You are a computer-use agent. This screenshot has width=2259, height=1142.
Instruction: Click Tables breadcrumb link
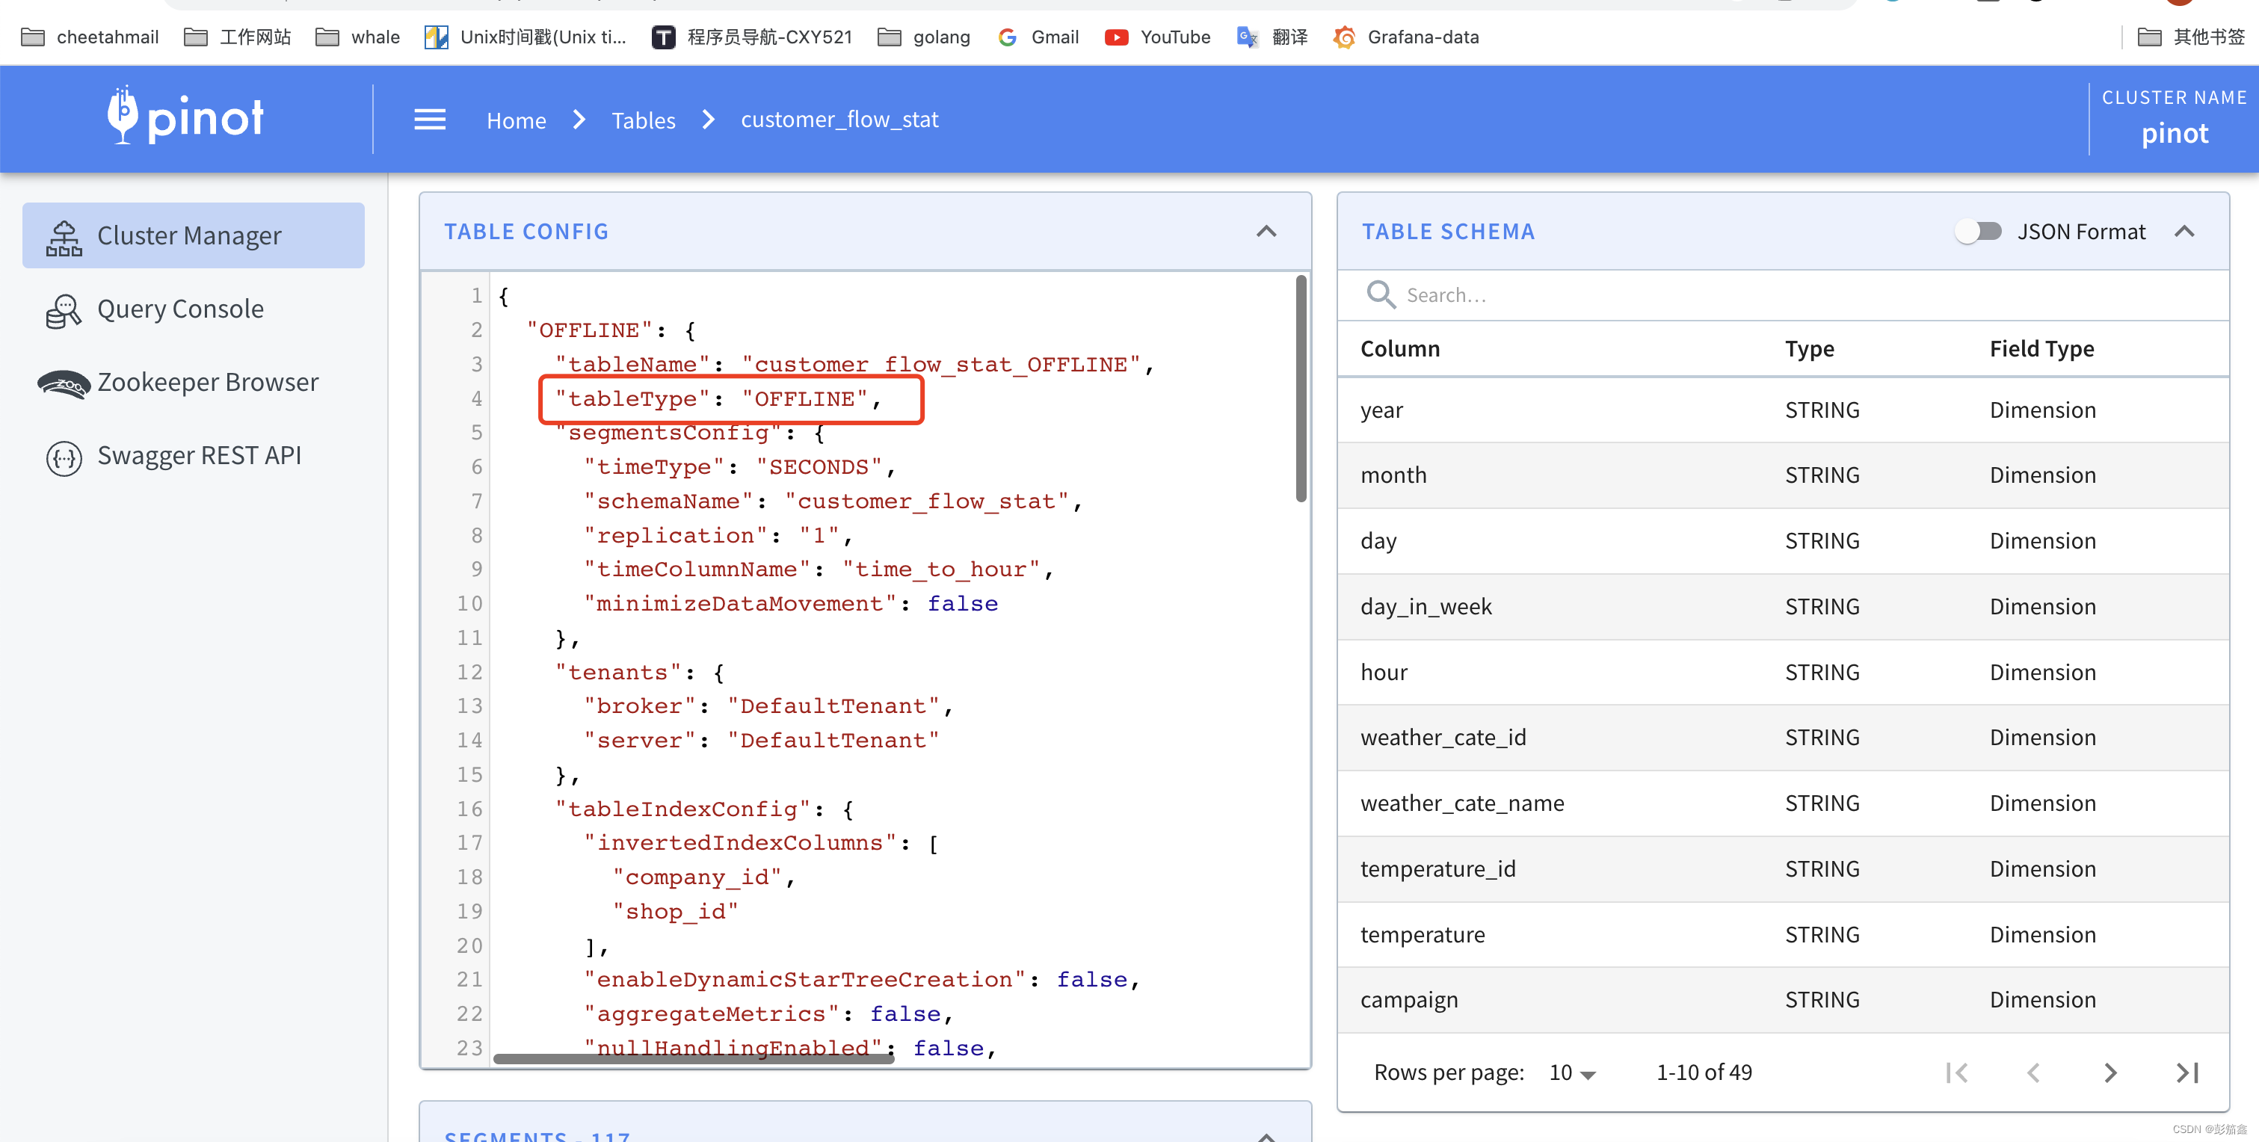pos(642,118)
